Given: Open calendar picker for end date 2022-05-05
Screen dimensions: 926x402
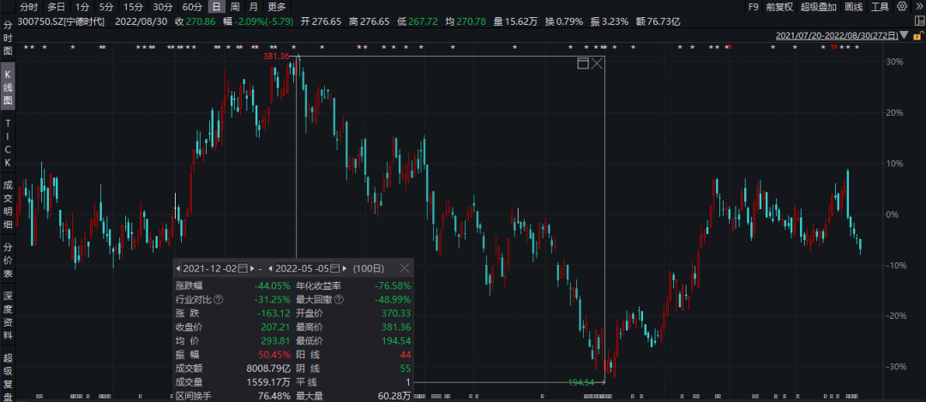Looking at the screenshot, I should pyautogui.click(x=335, y=268).
